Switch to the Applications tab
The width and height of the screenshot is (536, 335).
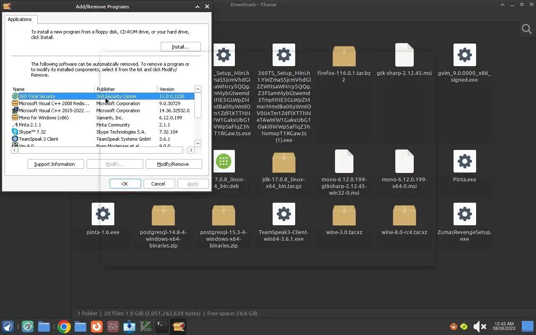point(20,19)
